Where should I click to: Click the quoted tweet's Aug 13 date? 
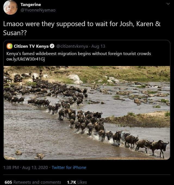[98, 46]
